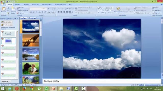Viewport: 163px width, 91px height.
Task: Toggle bold Ж formatting
Action: click(x=31, y=12)
